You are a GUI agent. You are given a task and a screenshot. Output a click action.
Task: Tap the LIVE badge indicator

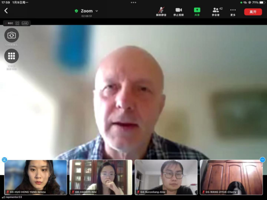(x=25, y=23)
